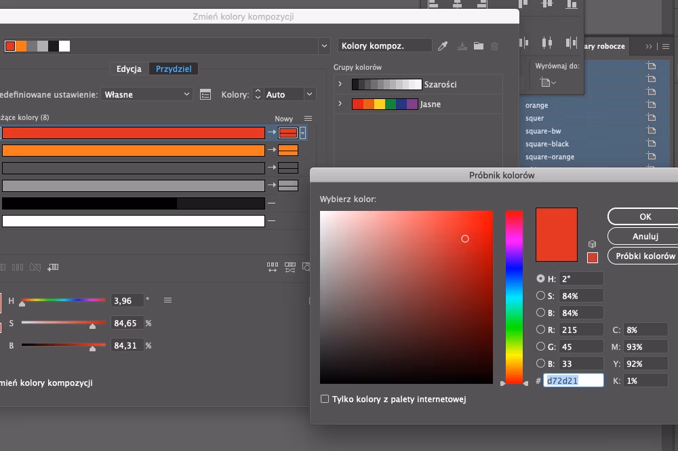678x451 pixels.
Task: Click the artboard icon on the squer row
Action: [x=651, y=117]
